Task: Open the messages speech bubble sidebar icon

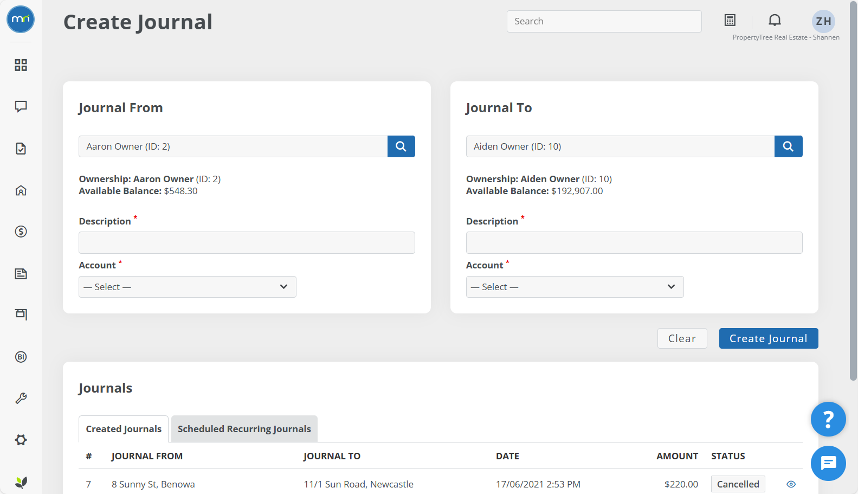Action: (21, 106)
